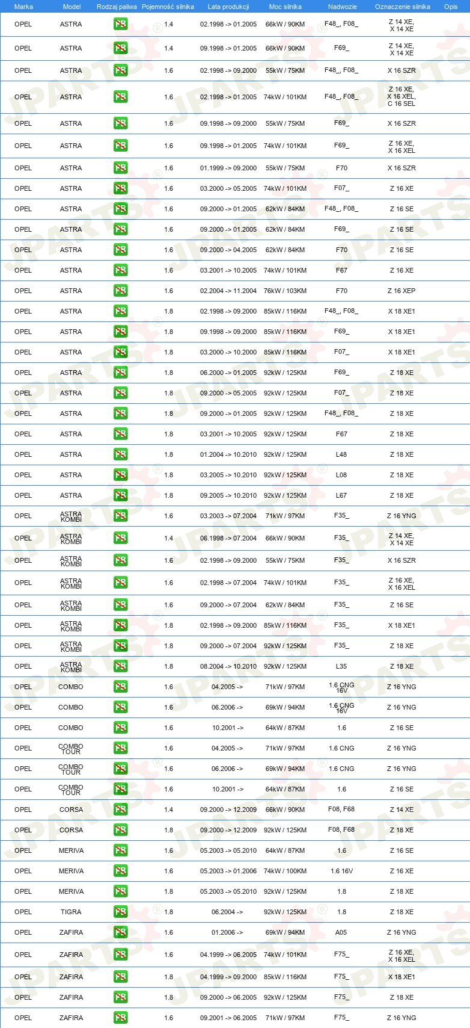Screen dimensions: 470x1028
Task: Select the fuel icon in the ZAFIRA X 18 XE1 row
Action: (120, 977)
